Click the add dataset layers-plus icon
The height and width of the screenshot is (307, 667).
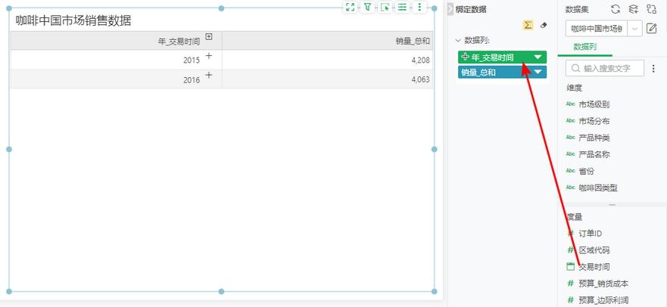634,9
